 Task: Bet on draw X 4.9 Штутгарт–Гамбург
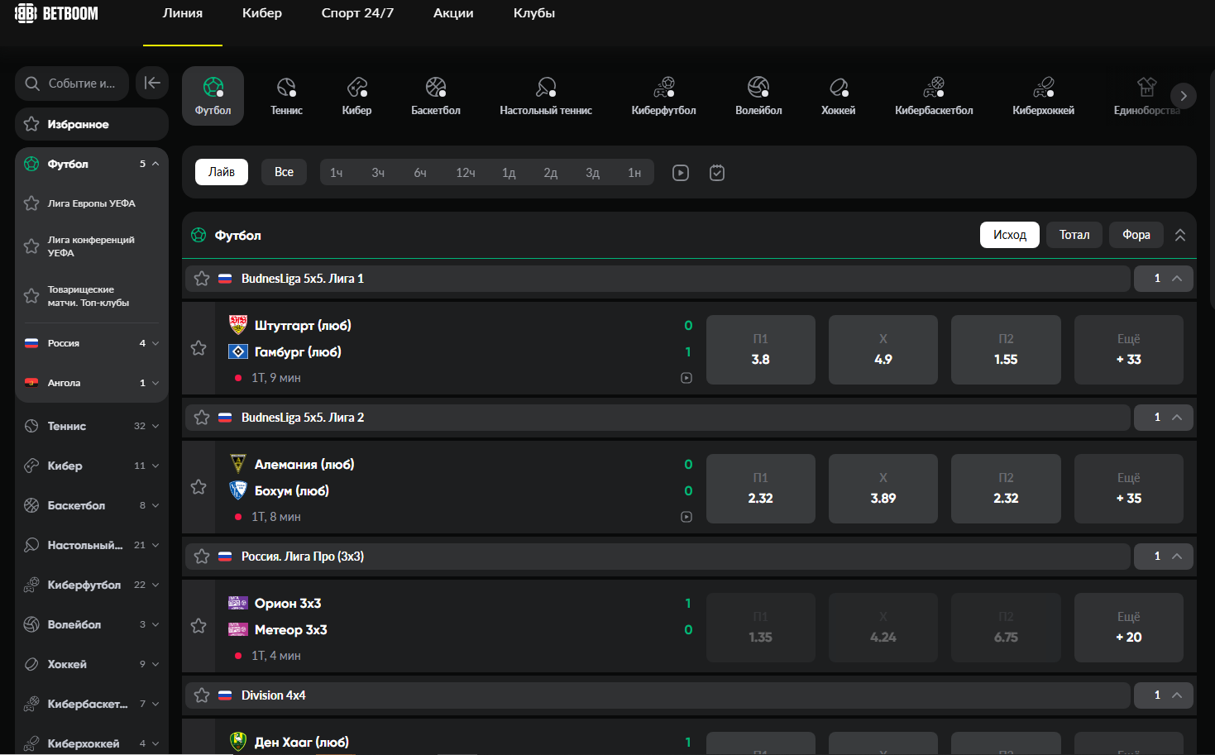tap(883, 350)
